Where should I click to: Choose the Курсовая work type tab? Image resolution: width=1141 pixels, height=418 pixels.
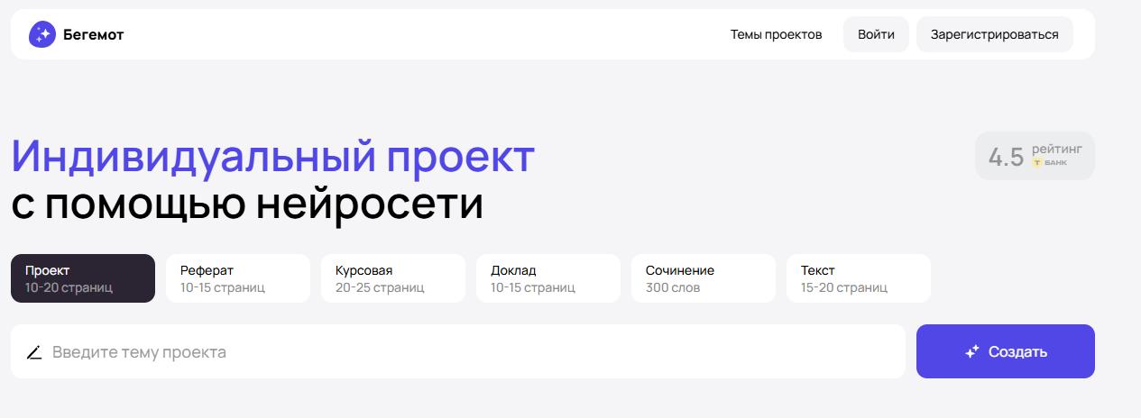(392, 278)
